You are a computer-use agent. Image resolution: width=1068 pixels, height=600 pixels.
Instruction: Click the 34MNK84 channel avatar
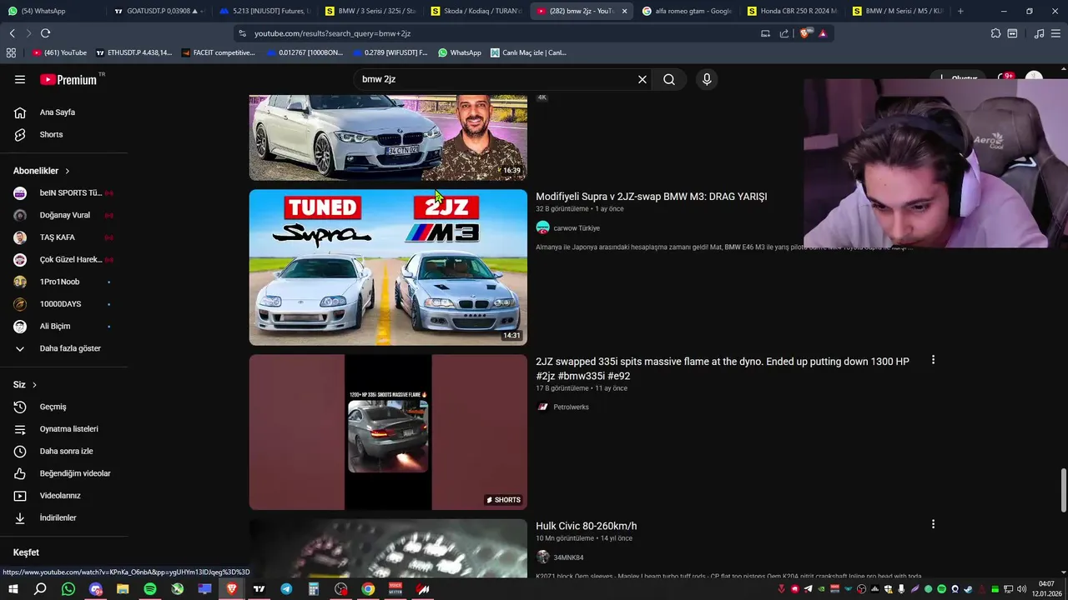click(x=542, y=557)
